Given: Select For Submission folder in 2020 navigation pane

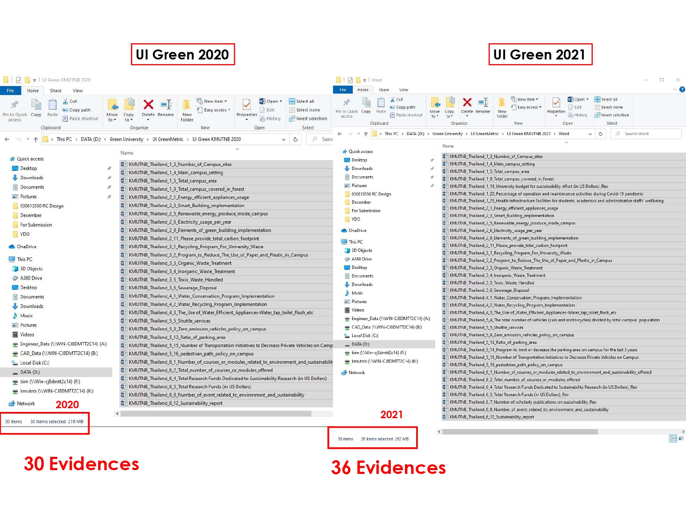Looking at the screenshot, I should click(36, 225).
